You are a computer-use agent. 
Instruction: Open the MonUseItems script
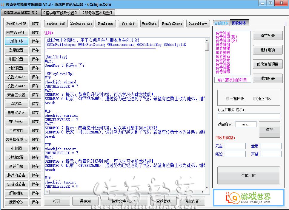[172, 24]
